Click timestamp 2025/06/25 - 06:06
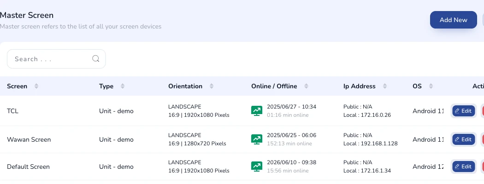Screen dimensions: 484x184 click(291, 135)
